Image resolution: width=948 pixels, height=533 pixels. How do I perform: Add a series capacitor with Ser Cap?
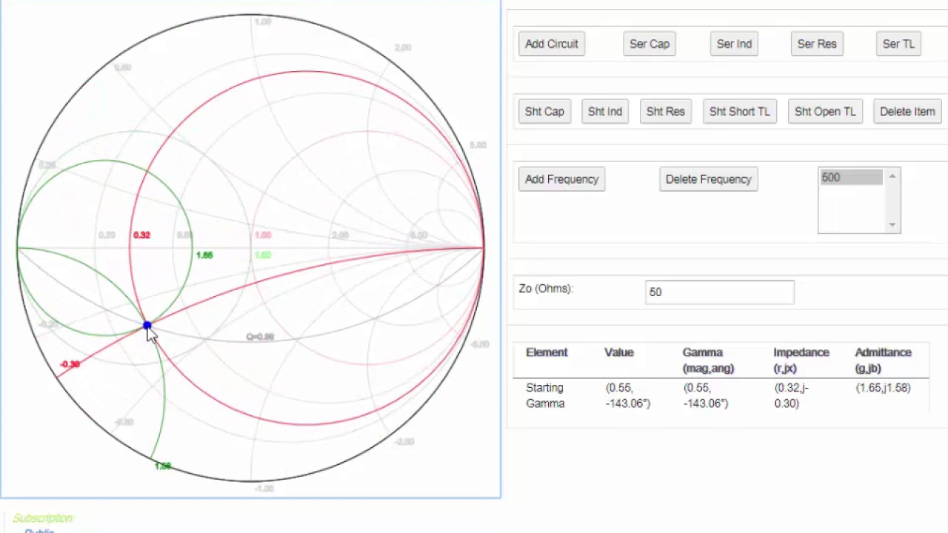tap(650, 44)
